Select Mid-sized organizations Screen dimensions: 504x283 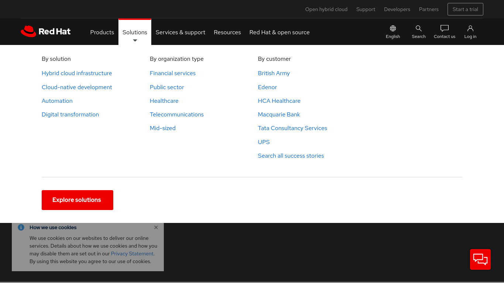(163, 128)
